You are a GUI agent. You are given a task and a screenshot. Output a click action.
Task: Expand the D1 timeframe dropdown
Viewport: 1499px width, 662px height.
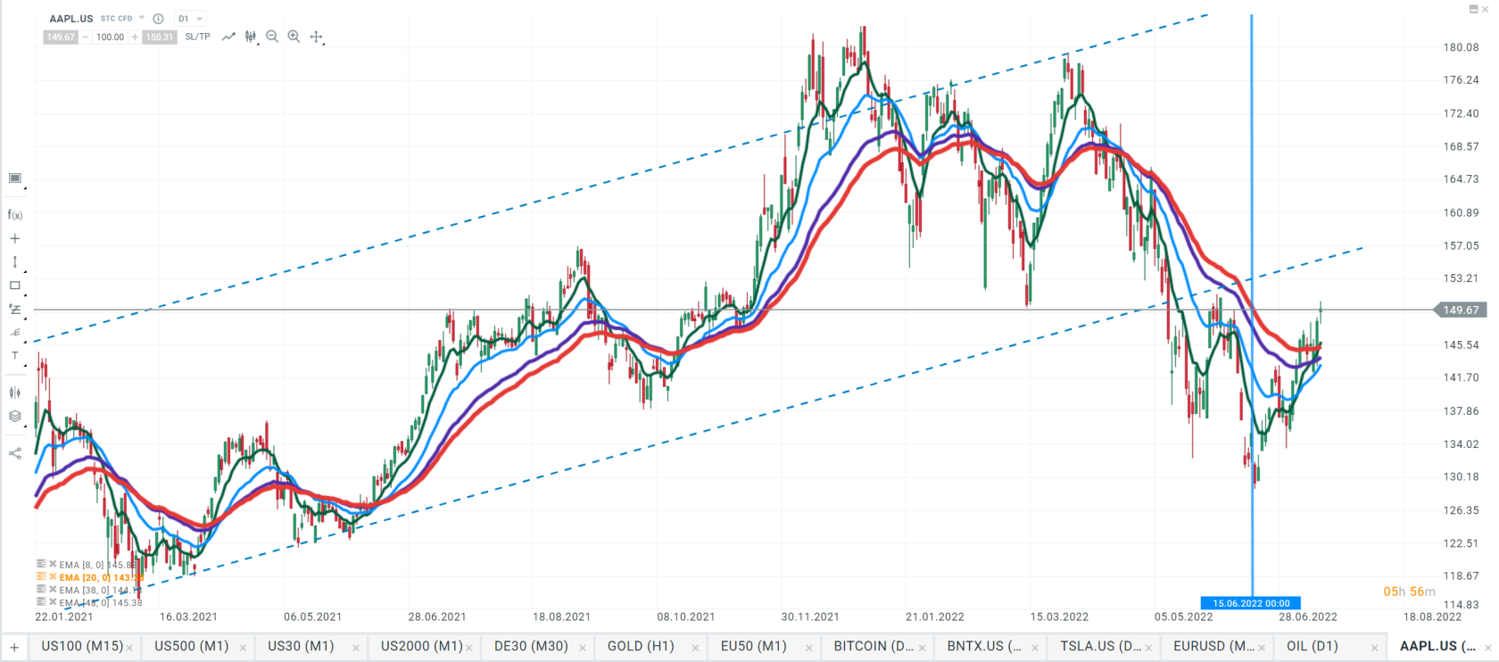(190, 19)
